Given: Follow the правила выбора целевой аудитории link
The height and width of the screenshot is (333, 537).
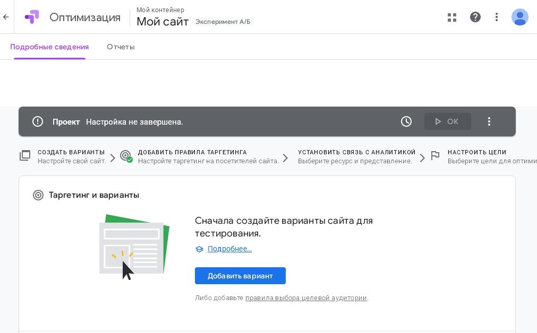Looking at the screenshot, I should 306,298.
